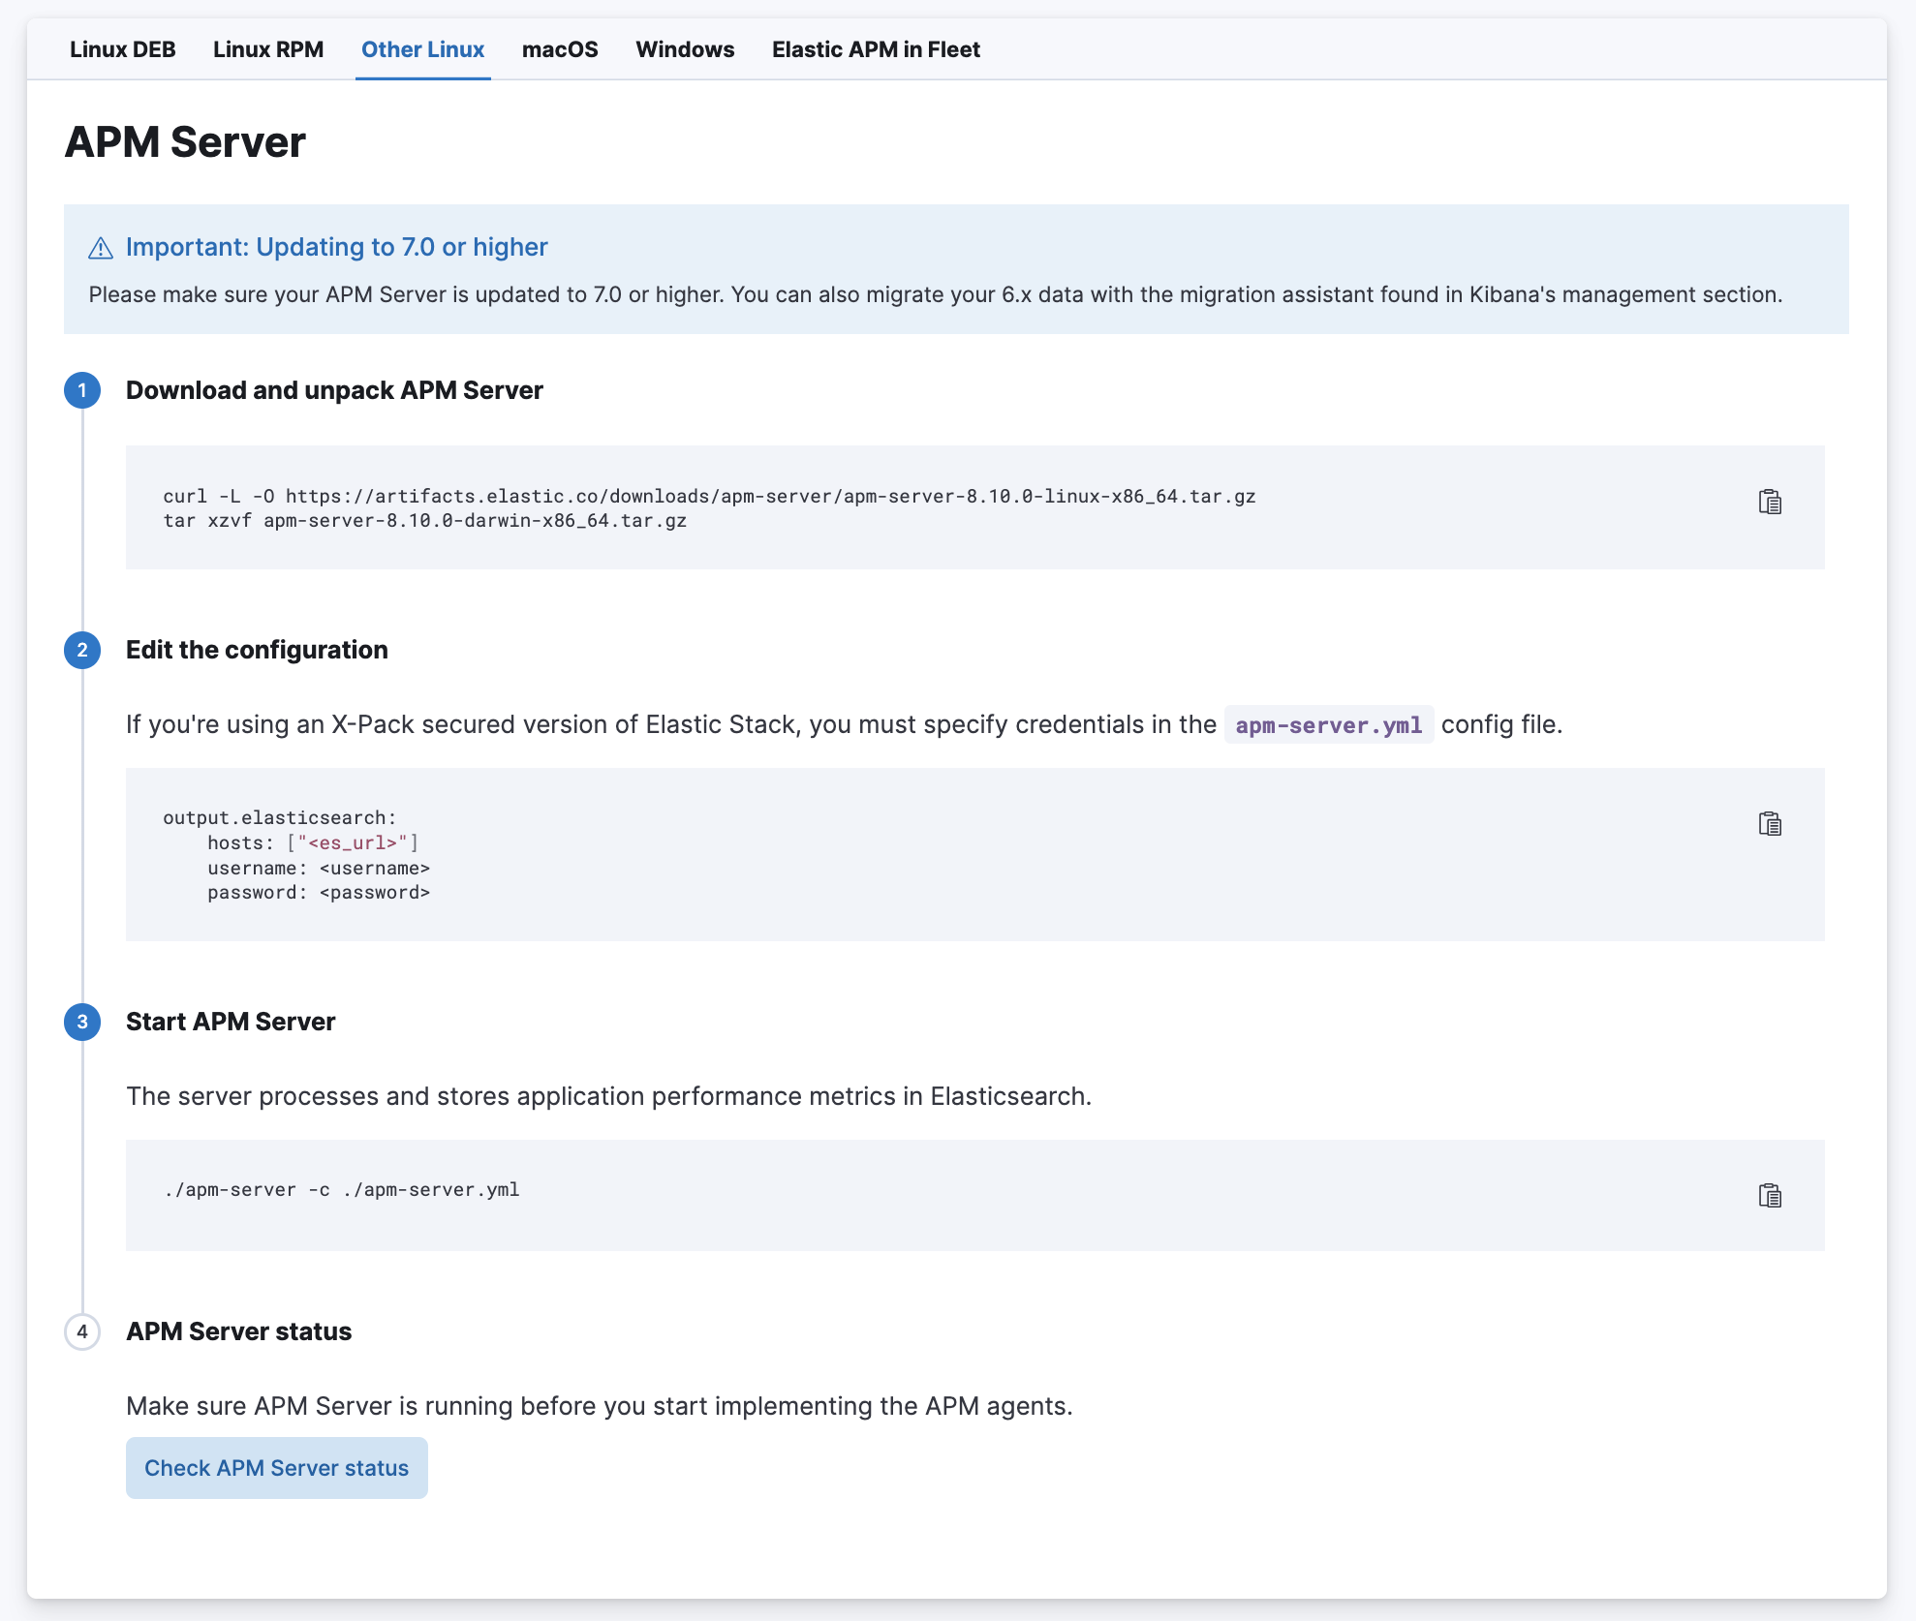This screenshot has width=1916, height=1621.
Task: Click the password: <password> line
Action: pos(319,893)
